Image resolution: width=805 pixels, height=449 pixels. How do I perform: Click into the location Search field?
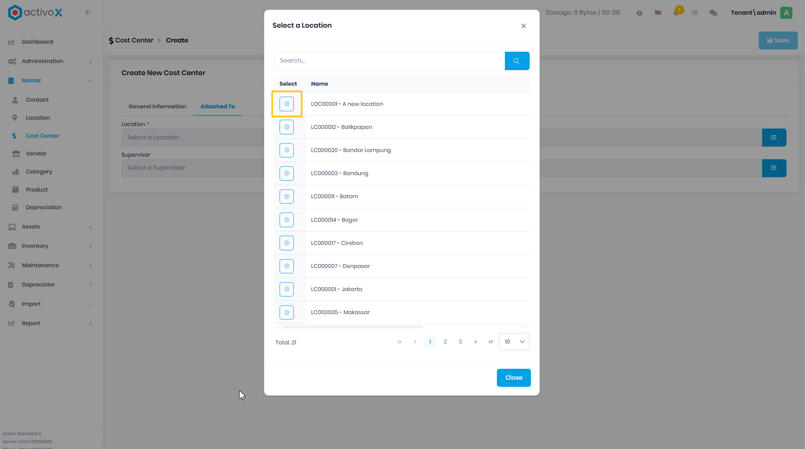389,61
